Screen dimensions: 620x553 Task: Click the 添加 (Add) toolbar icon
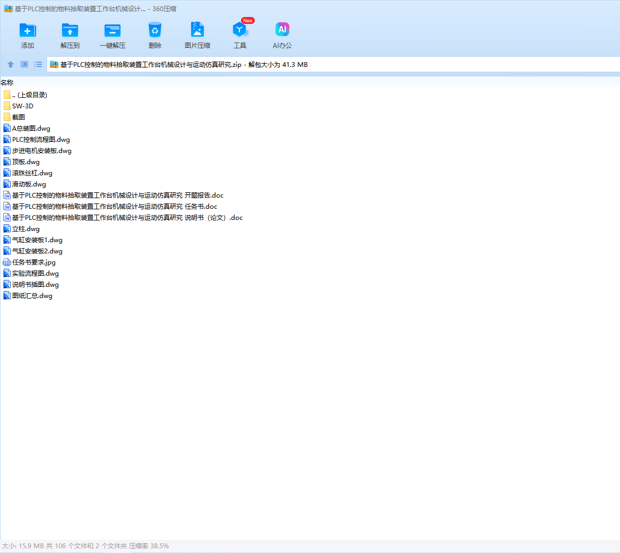tap(28, 30)
